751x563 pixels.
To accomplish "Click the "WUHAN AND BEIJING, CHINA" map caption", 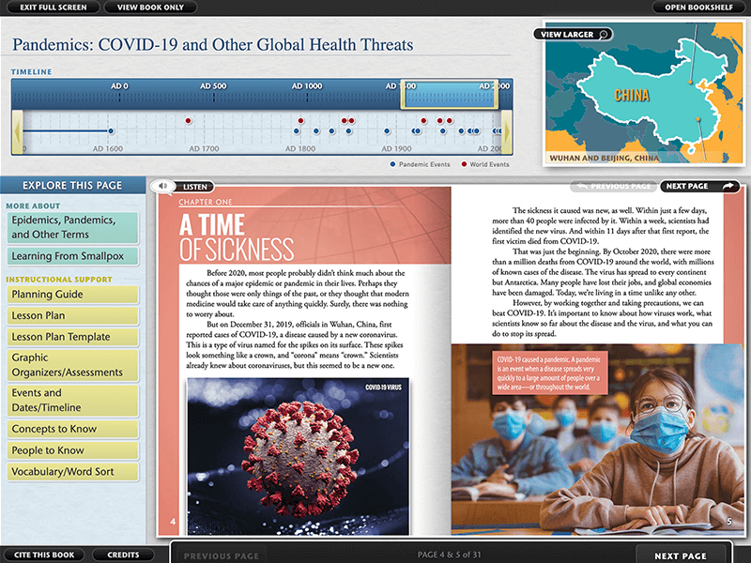I will pyautogui.click(x=604, y=158).
